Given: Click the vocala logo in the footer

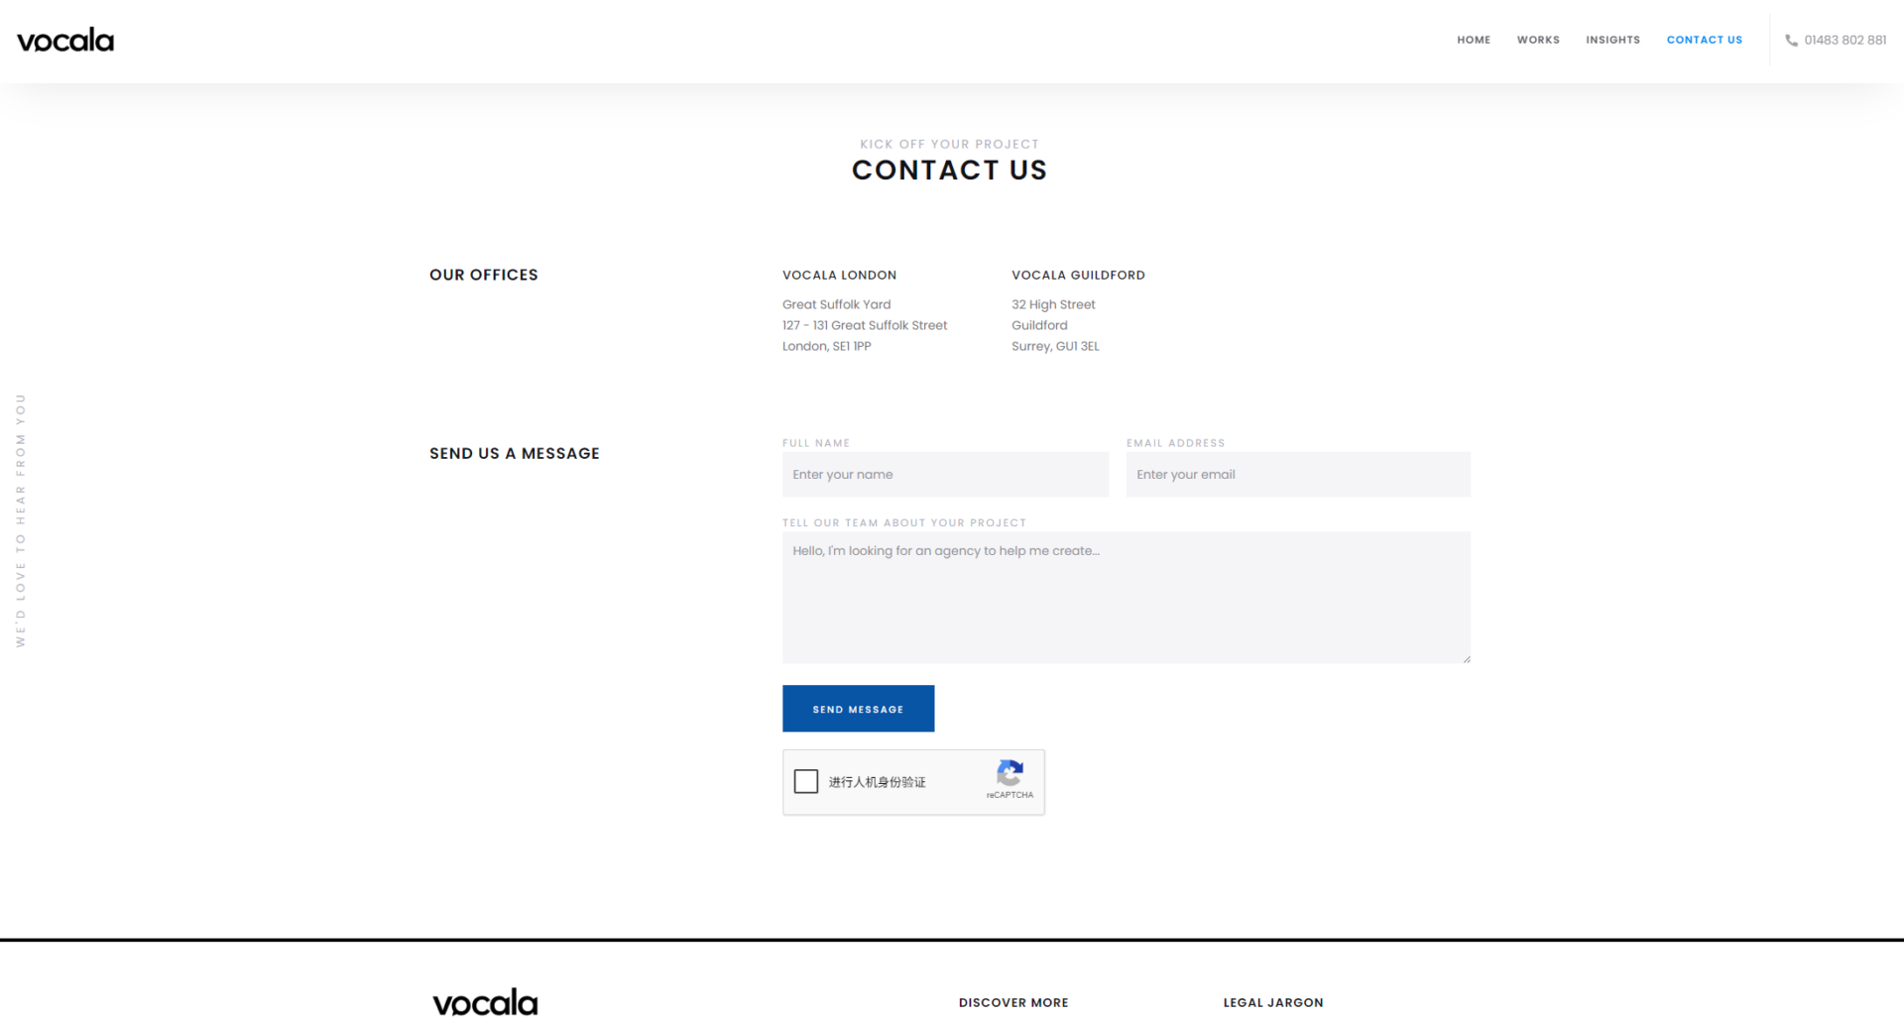Looking at the screenshot, I should [x=485, y=1002].
